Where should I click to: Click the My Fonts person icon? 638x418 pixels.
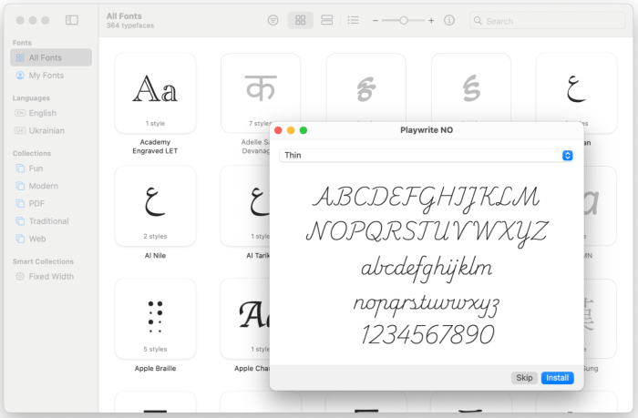click(20, 76)
